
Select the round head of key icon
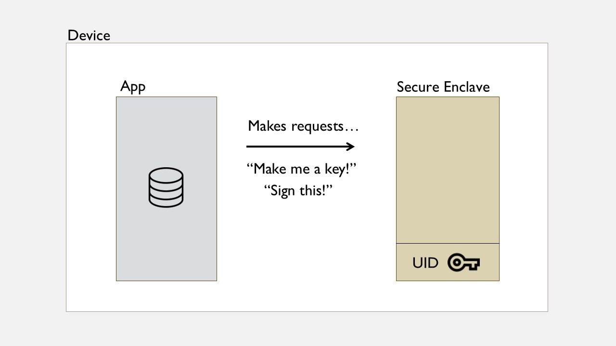click(455, 263)
